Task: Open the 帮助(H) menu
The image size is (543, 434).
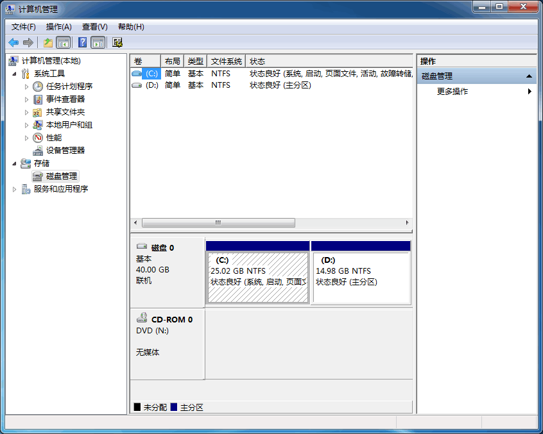Action: [131, 27]
